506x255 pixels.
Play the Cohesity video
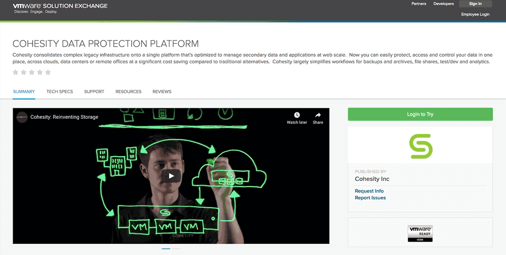171,176
